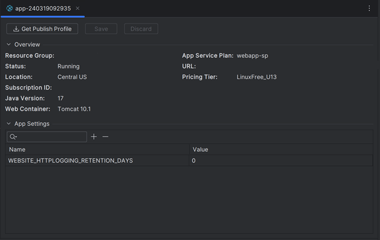Sort by the Name column header
This screenshot has width=380, height=240.
coord(97,149)
